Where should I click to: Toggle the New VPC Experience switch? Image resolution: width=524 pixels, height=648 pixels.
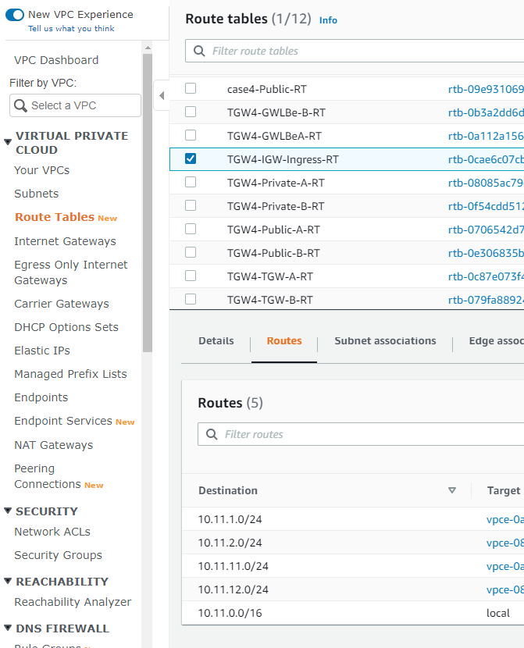pos(15,15)
